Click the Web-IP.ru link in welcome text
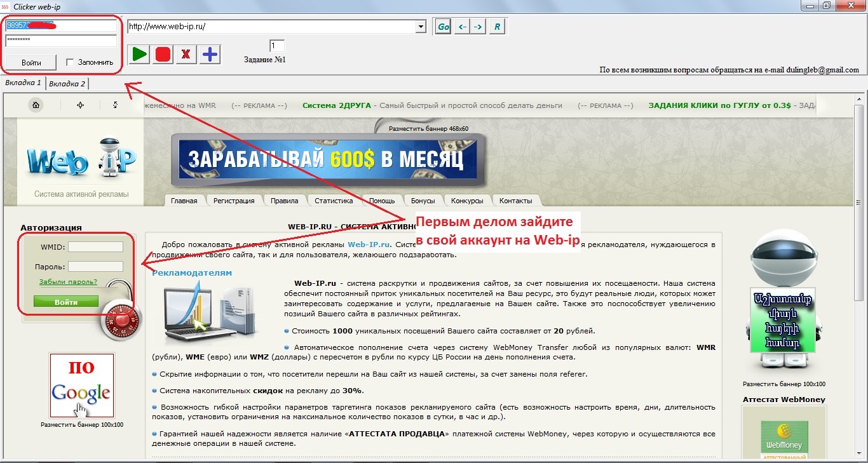The width and height of the screenshot is (868, 463). click(x=368, y=245)
